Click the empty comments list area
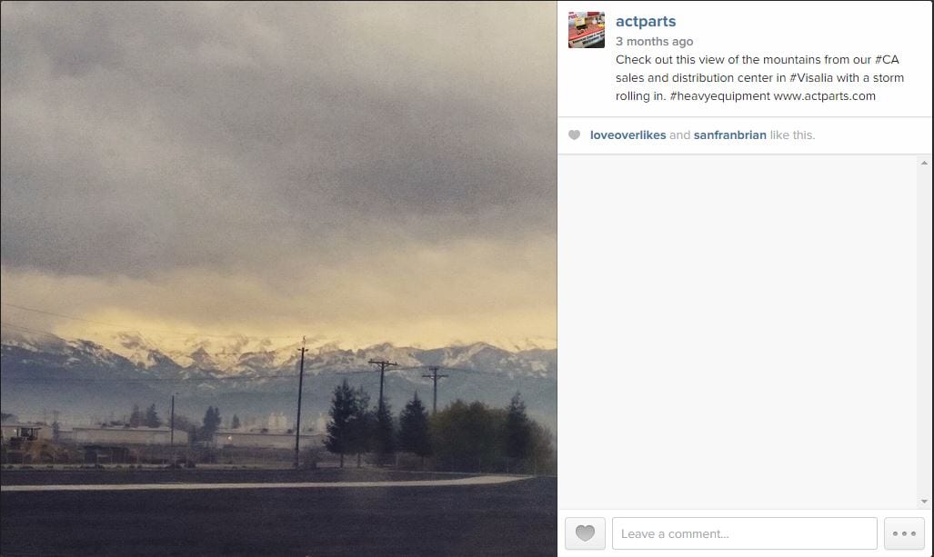The image size is (934, 557). tap(738, 332)
